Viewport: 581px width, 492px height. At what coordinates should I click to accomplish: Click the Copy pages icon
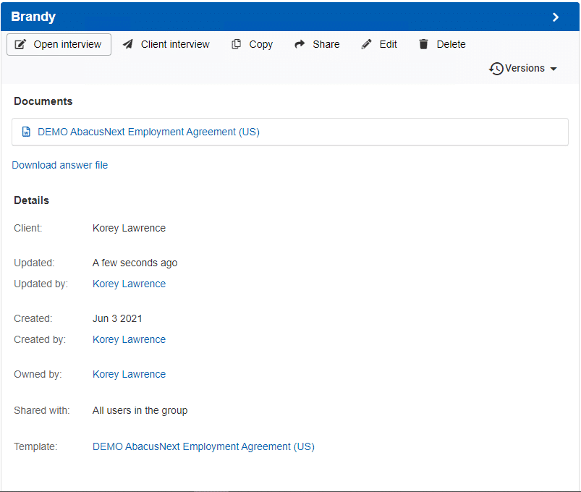[x=236, y=44]
